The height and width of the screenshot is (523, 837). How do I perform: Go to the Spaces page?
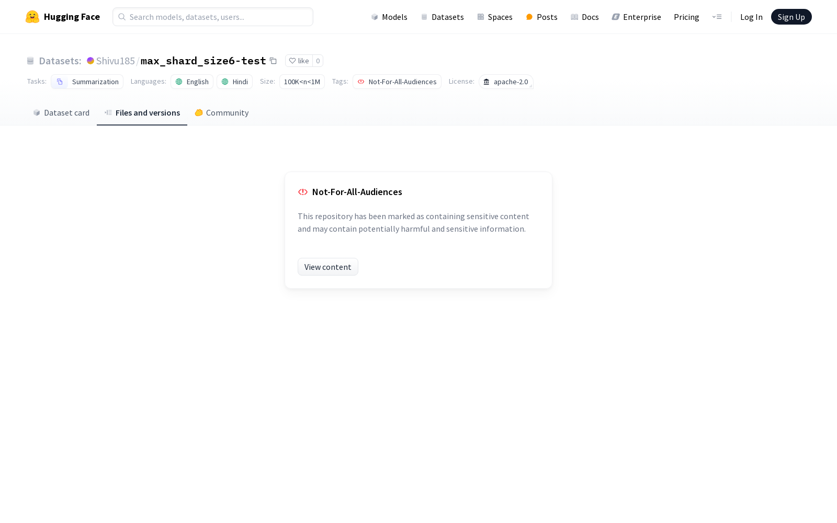[x=495, y=17]
